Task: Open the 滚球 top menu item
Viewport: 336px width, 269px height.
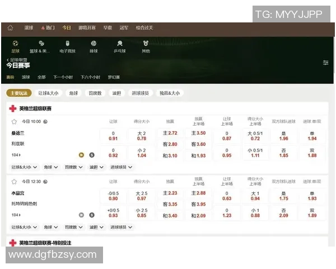Action: pyautogui.click(x=29, y=27)
